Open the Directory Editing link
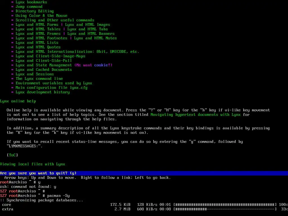 coord(35,11)
